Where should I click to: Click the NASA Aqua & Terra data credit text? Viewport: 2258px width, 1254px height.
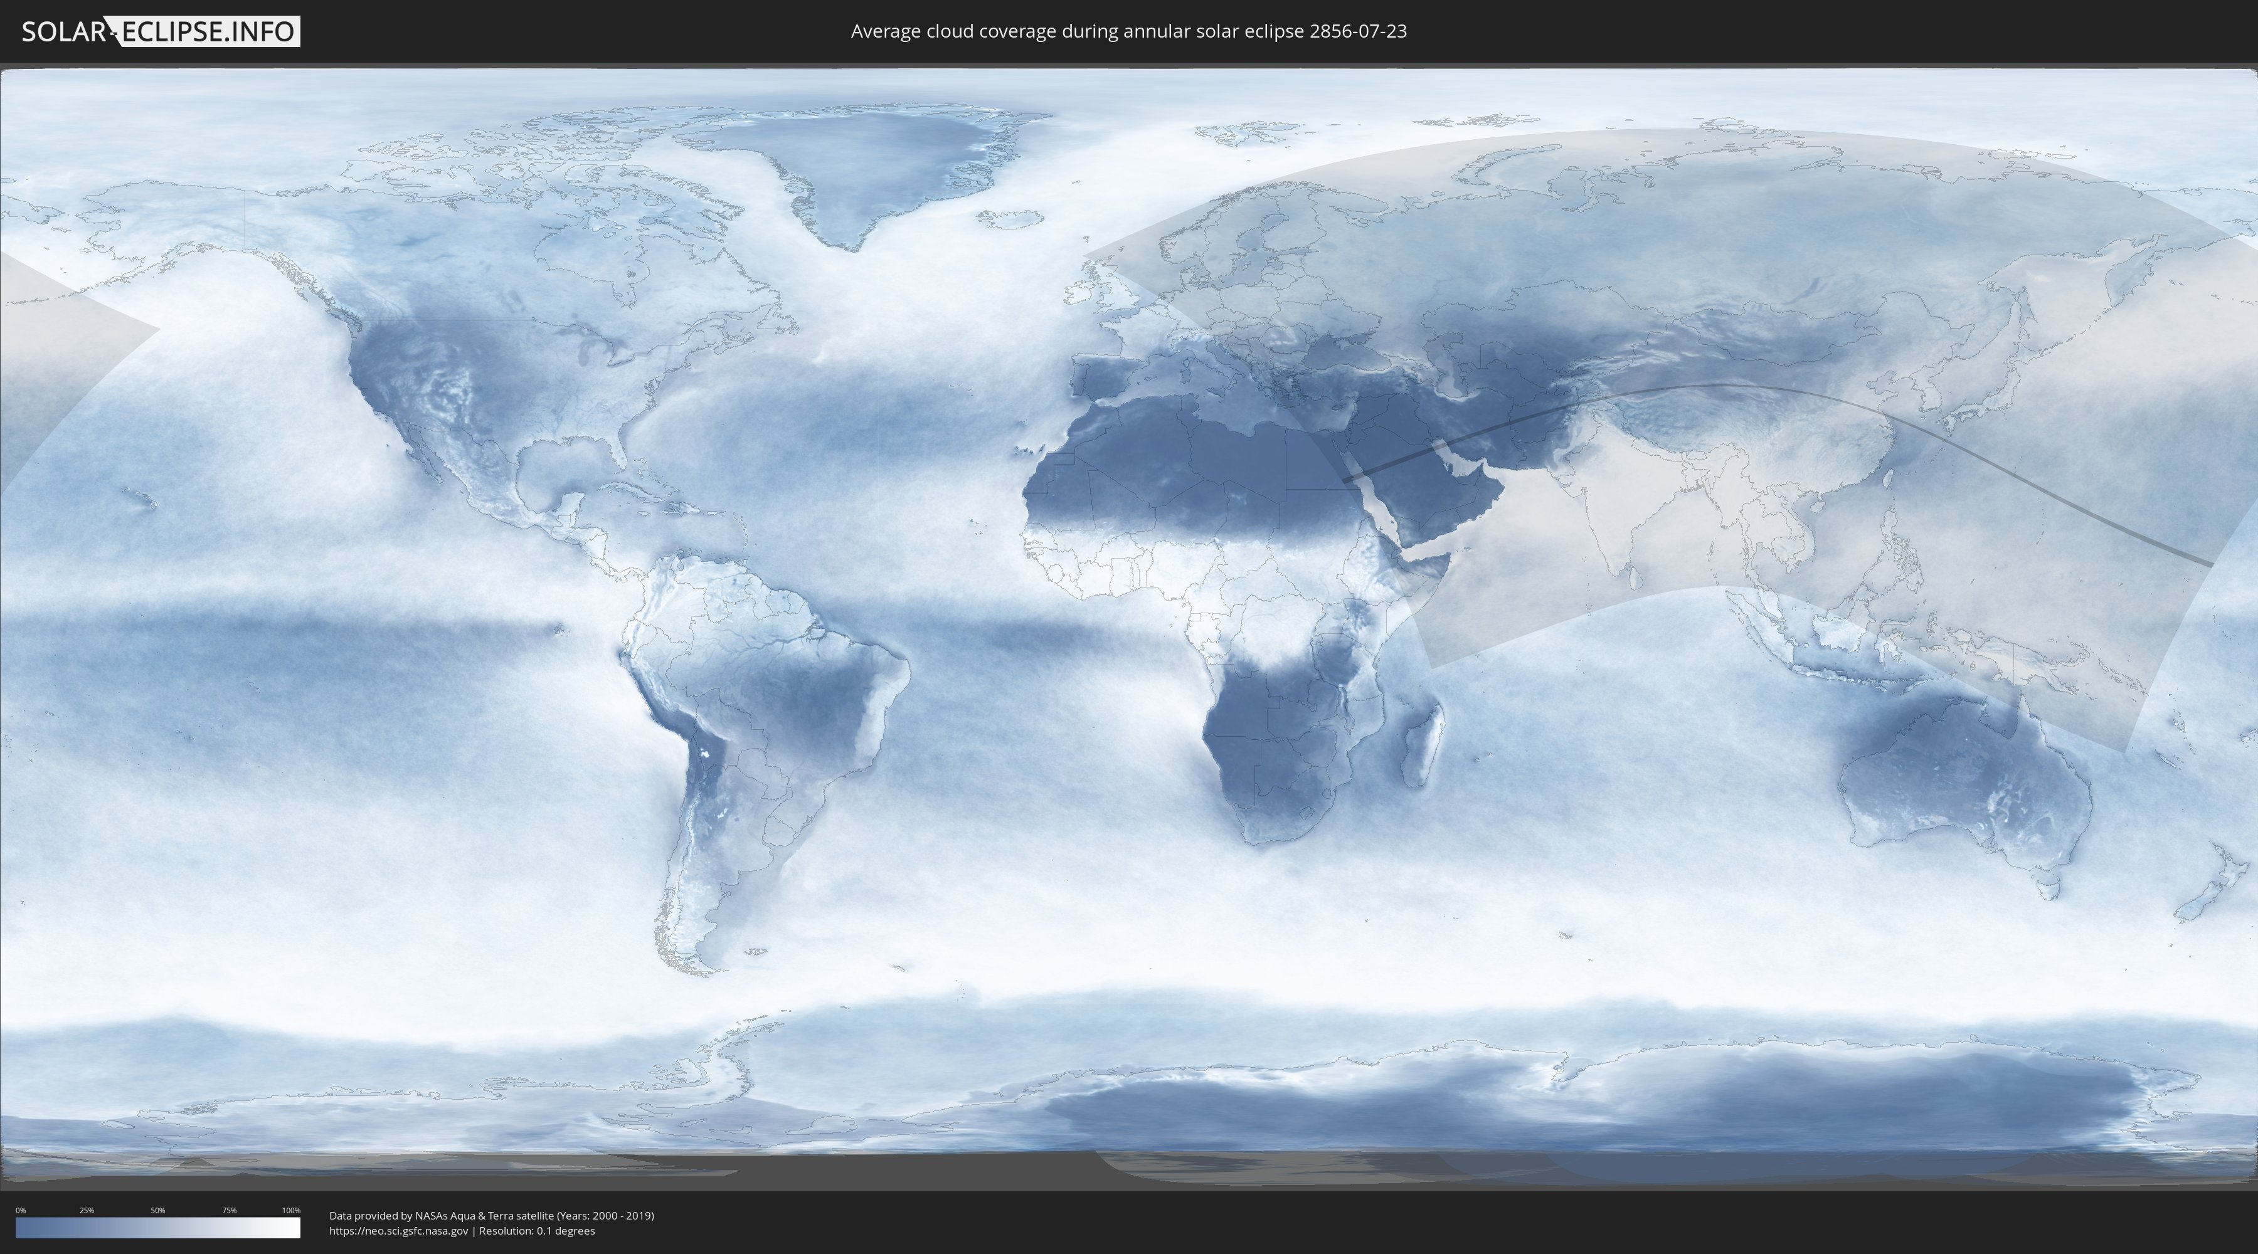point(492,1216)
